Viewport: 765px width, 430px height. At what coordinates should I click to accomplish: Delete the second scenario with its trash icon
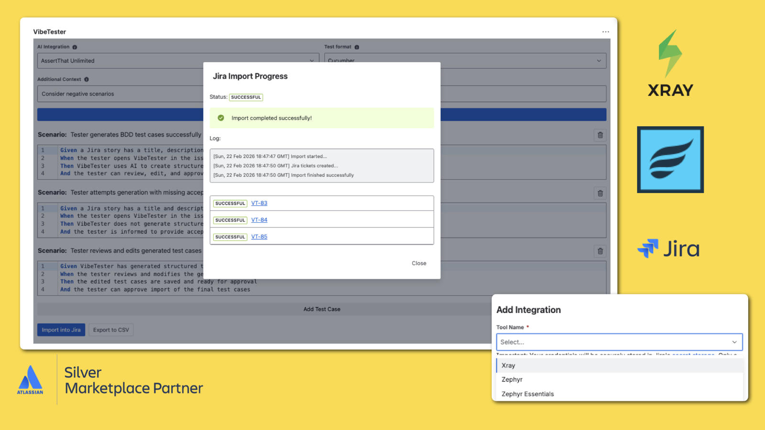(600, 193)
